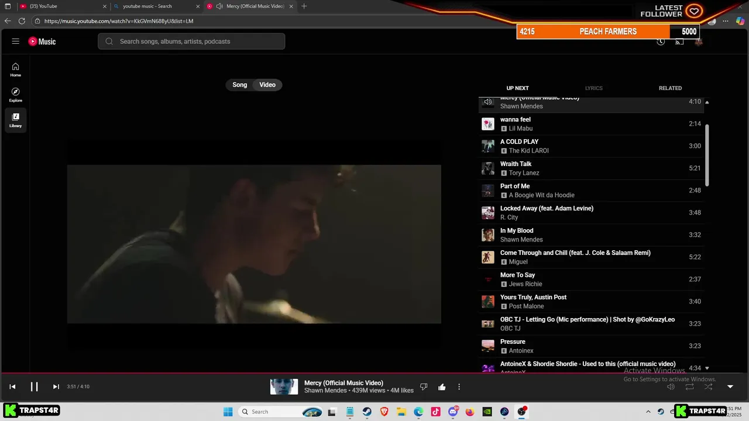The height and width of the screenshot is (421, 749).
Task: Play Wraith Talk by Tory Lanez
Action: pyautogui.click(x=591, y=168)
